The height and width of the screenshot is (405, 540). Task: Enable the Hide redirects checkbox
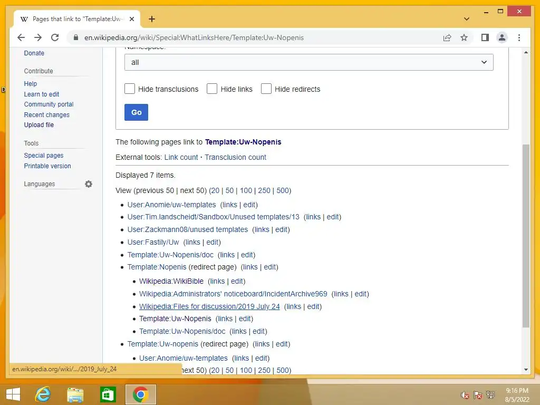[x=266, y=89]
